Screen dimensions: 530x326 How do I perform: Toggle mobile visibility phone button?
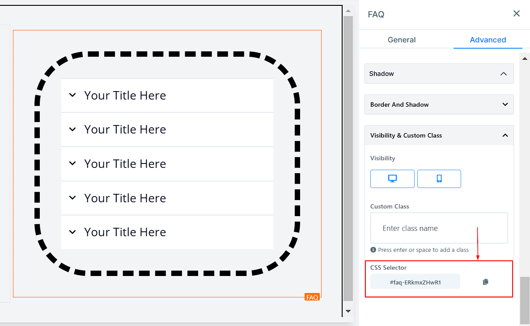[x=439, y=179]
